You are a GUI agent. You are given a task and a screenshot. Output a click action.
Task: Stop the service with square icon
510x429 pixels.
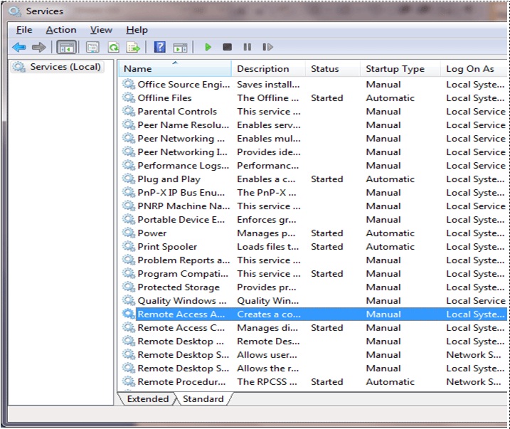tap(227, 48)
